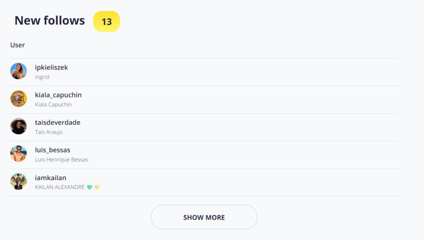
Task: Open the kiala_capuchin username link
Action: (58, 95)
